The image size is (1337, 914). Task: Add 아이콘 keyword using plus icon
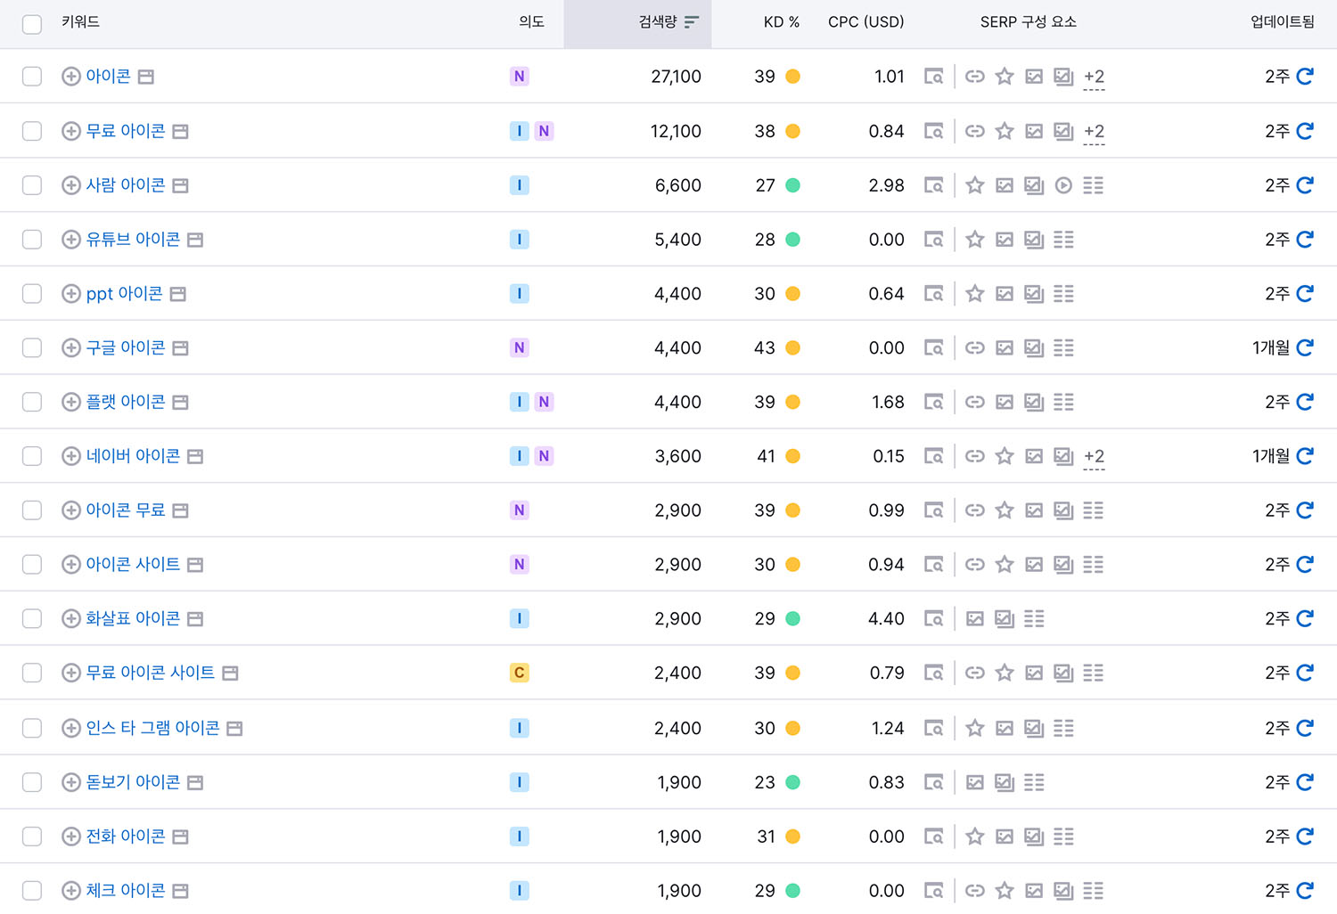point(71,77)
